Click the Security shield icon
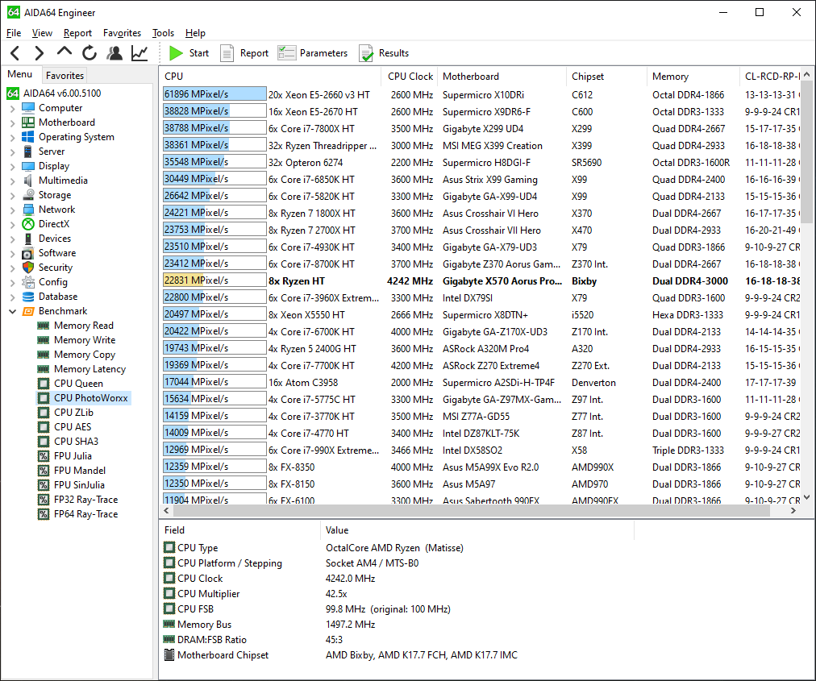Screen dimensions: 816x681 (28, 268)
